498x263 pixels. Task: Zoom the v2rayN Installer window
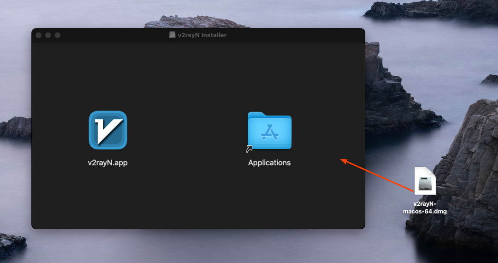58,35
